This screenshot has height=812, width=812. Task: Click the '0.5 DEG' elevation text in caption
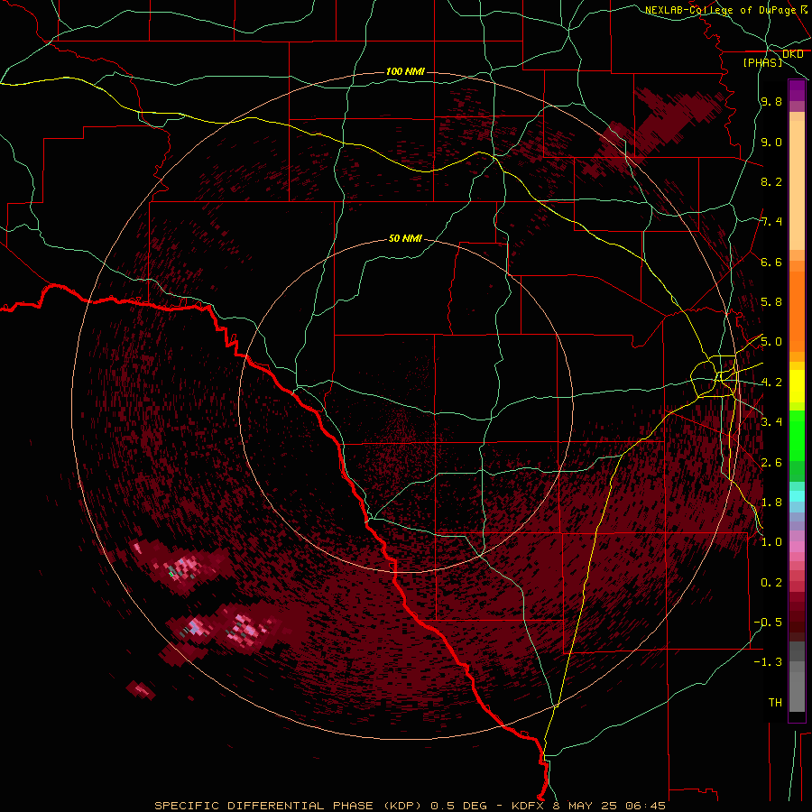(x=459, y=806)
